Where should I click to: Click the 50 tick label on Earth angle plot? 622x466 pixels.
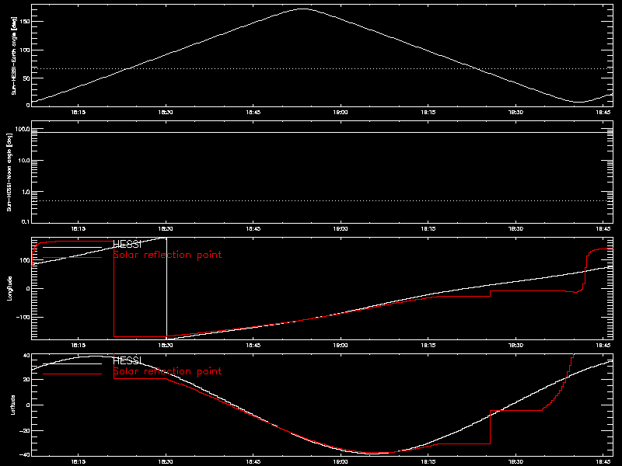[x=26, y=78]
